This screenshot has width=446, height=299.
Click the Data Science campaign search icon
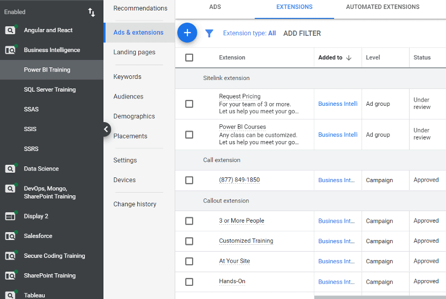(x=10, y=168)
